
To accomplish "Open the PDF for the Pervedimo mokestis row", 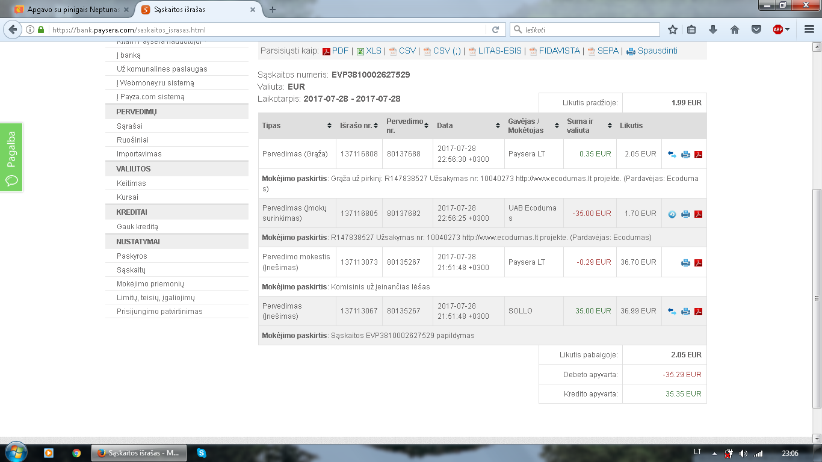I will point(699,263).
